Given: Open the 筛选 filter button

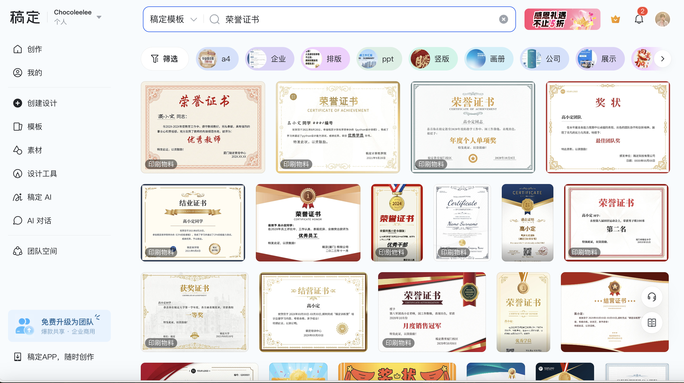Looking at the screenshot, I should pyautogui.click(x=165, y=59).
